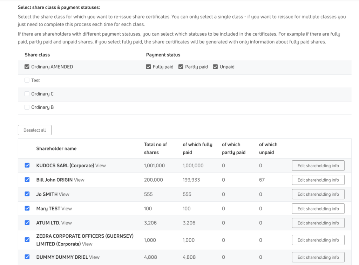This screenshot has width=359, height=265.
Task: Click the 4,808 total shares value
Action: click(x=150, y=257)
